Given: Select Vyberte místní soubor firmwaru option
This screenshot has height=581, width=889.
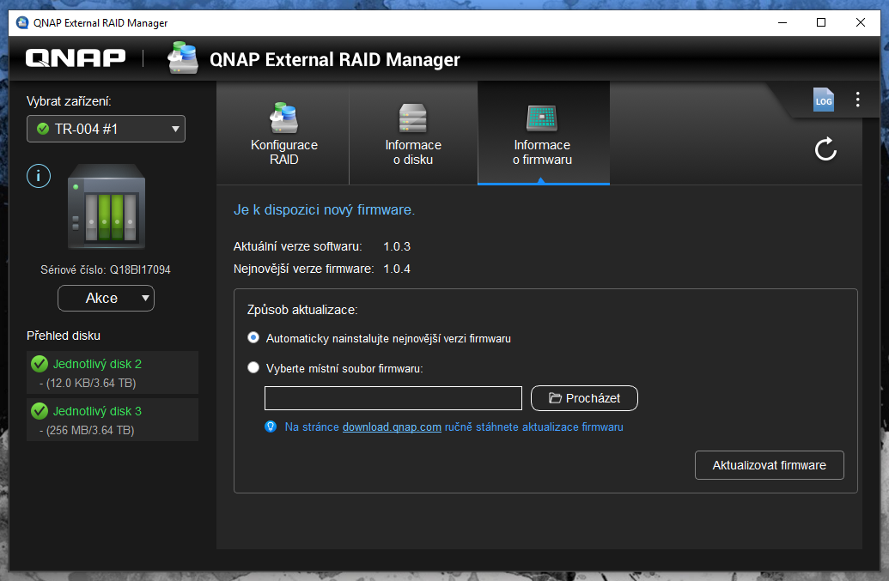Looking at the screenshot, I should click(253, 367).
